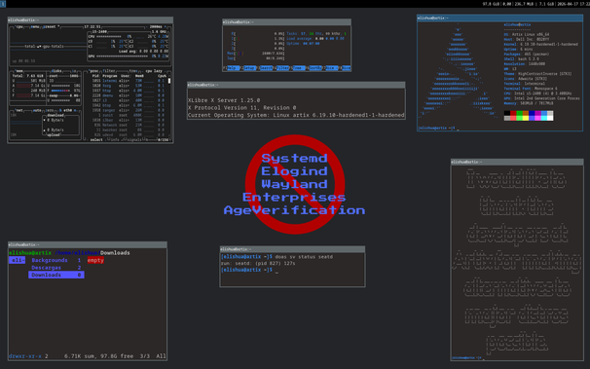Click the F1 Help button in htop
Image resolution: width=590 pixels, height=369 pixels.
(232, 68)
